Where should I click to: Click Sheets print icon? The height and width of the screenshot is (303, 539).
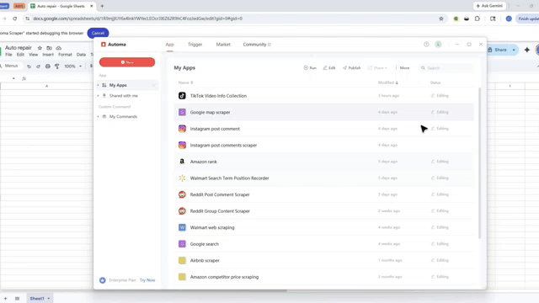point(48,66)
